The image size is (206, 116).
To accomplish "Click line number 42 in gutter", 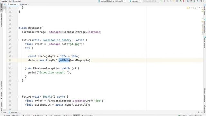I will tap(10, 28).
